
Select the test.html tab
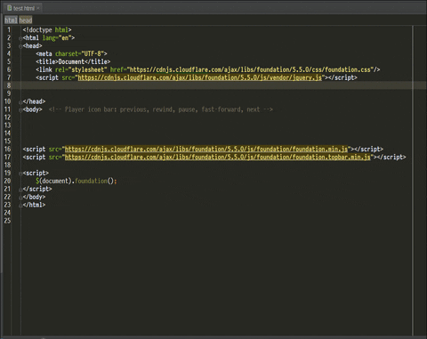(23, 8)
